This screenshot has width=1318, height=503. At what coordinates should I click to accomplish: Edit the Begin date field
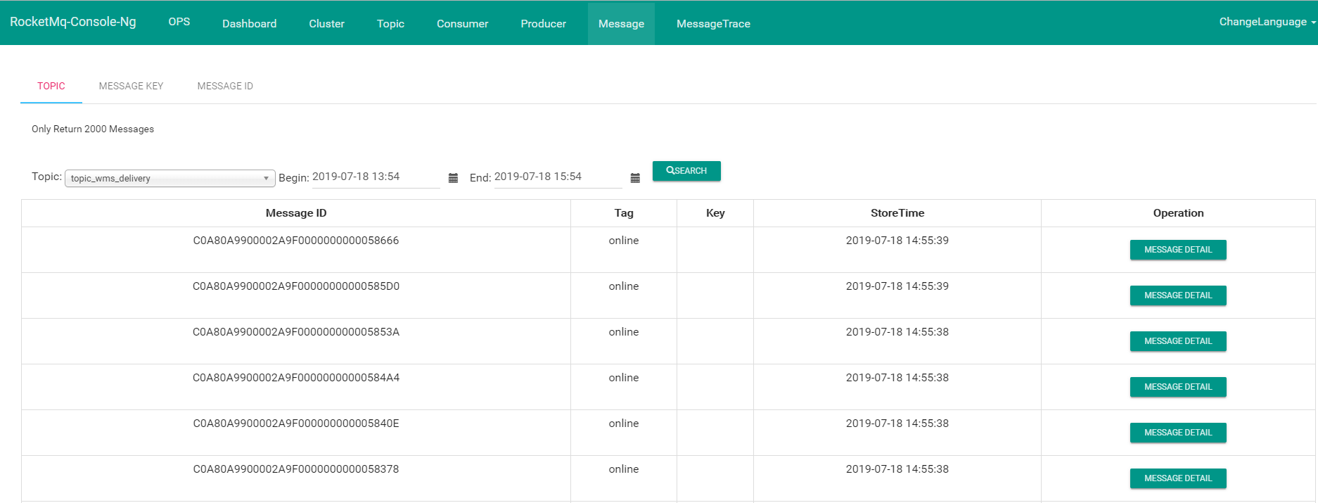(x=376, y=177)
